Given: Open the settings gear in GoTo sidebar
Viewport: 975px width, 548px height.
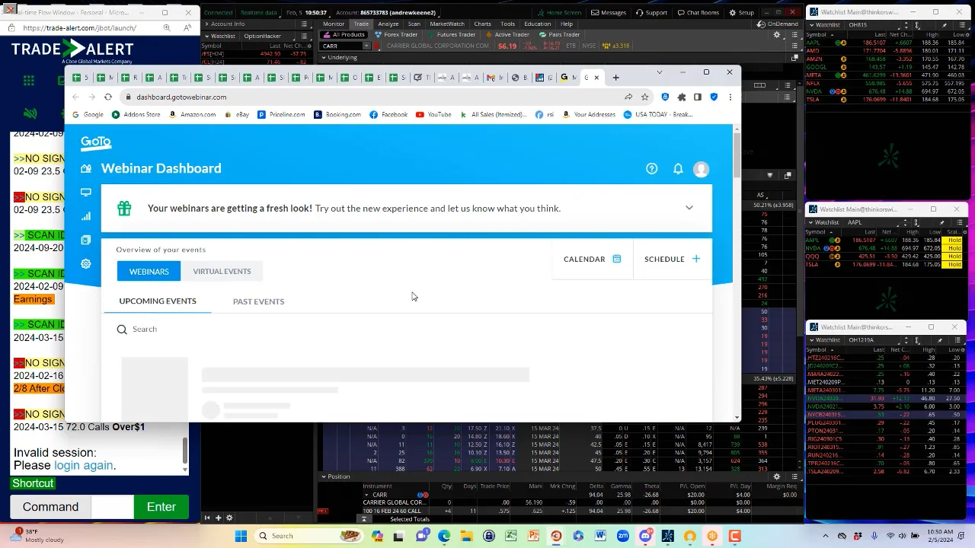Looking at the screenshot, I should pos(86,263).
